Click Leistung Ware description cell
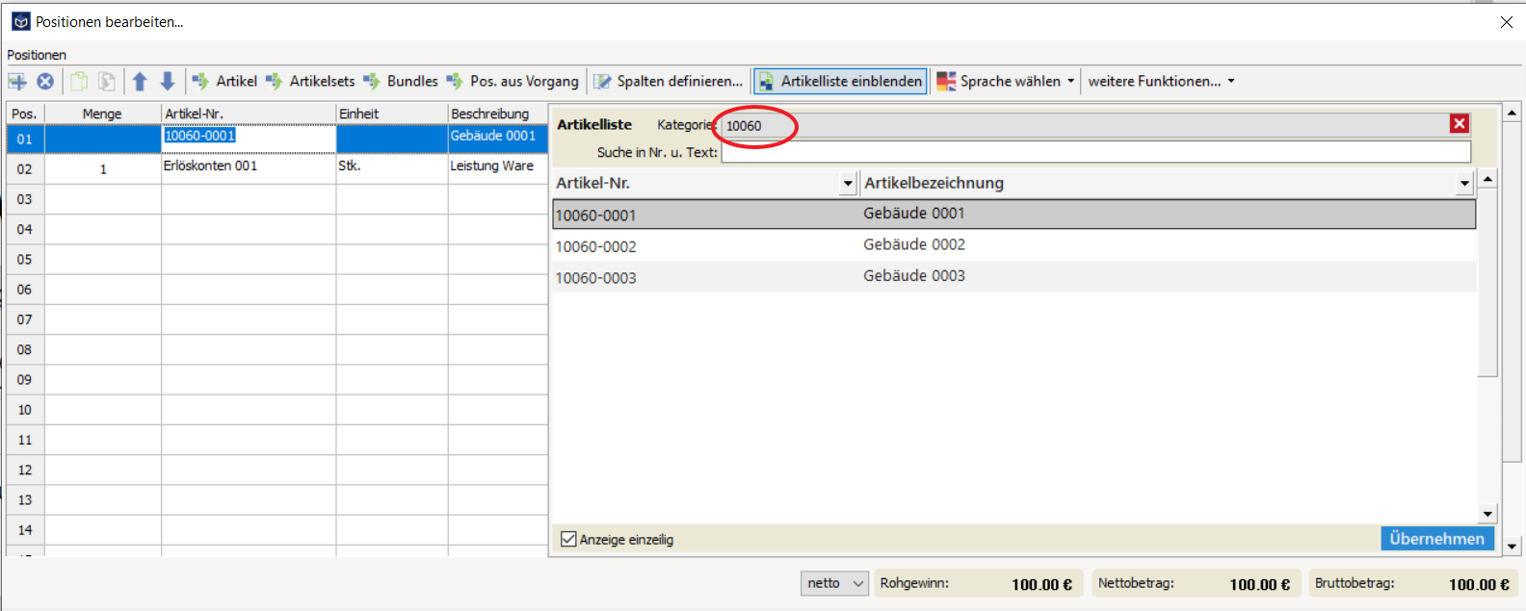The height and width of the screenshot is (611, 1526). click(x=497, y=168)
